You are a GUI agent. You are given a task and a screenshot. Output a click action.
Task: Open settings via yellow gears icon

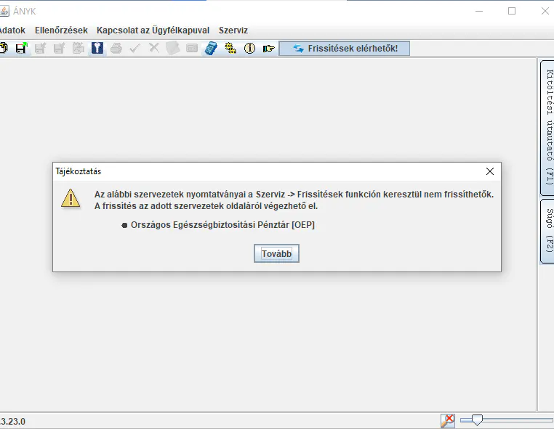(x=230, y=48)
